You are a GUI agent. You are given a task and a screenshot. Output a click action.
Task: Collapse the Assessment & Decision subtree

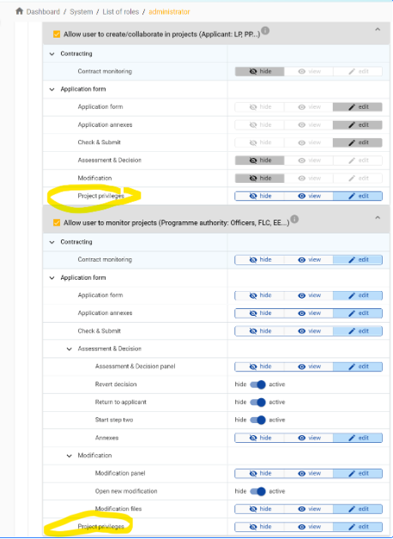click(69, 349)
